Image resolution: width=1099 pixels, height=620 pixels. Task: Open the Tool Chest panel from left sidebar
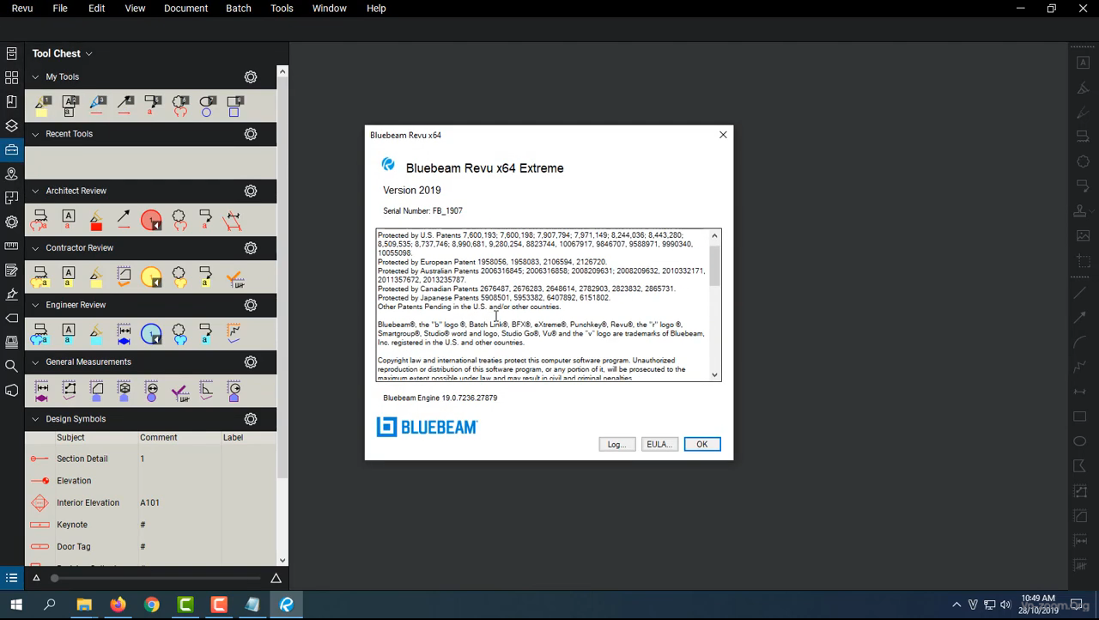12,150
